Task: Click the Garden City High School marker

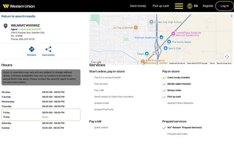Action: pos(151,22)
